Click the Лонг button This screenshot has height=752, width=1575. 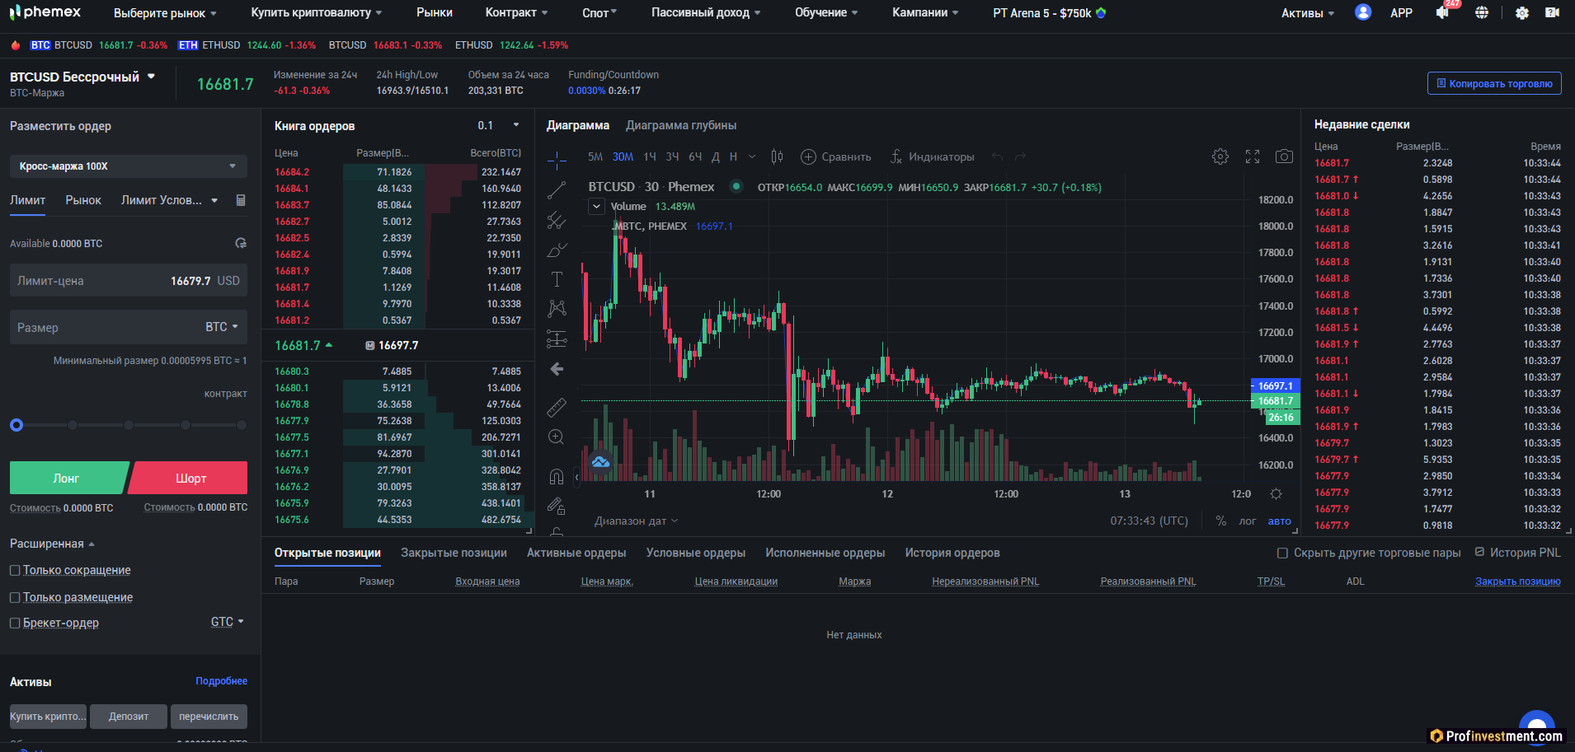coord(68,478)
